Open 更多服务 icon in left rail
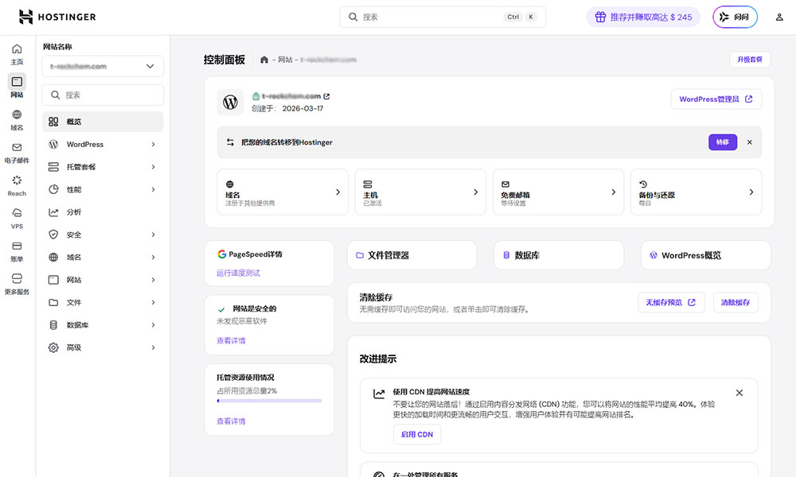 point(17,279)
